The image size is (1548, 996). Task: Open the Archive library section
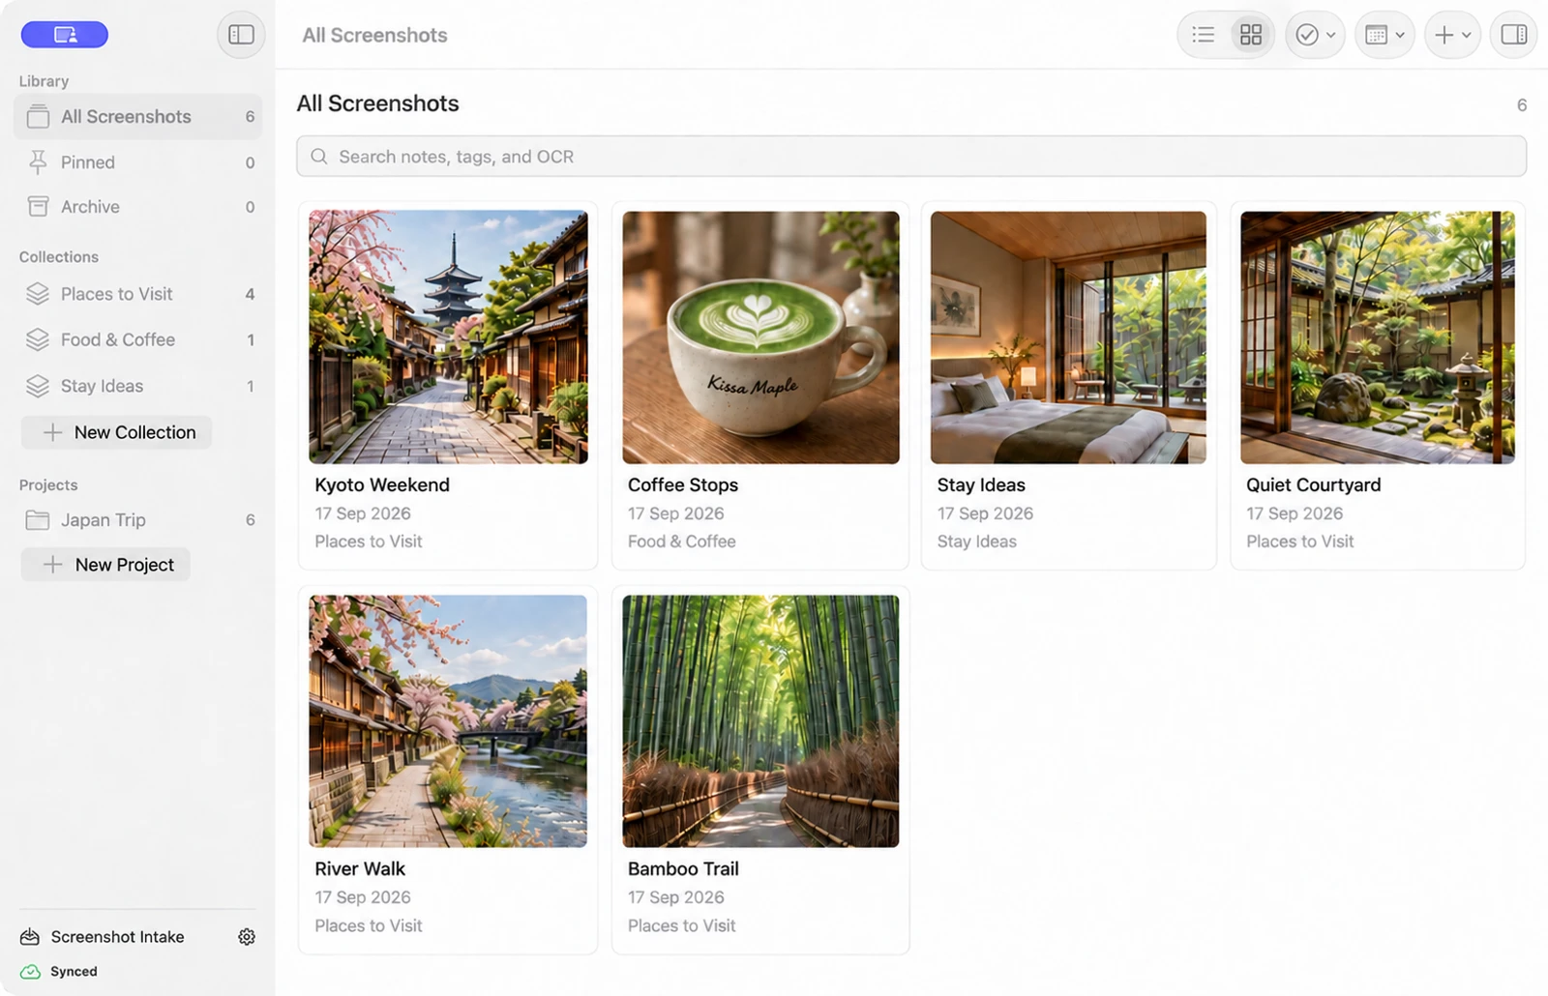point(138,207)
